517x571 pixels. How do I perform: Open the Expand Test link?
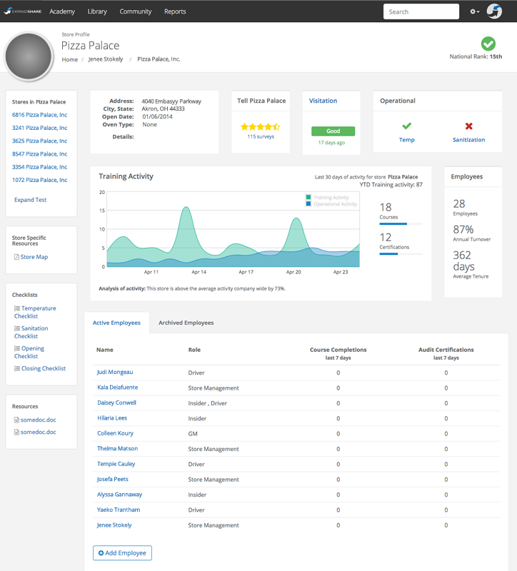click(30, 200)
